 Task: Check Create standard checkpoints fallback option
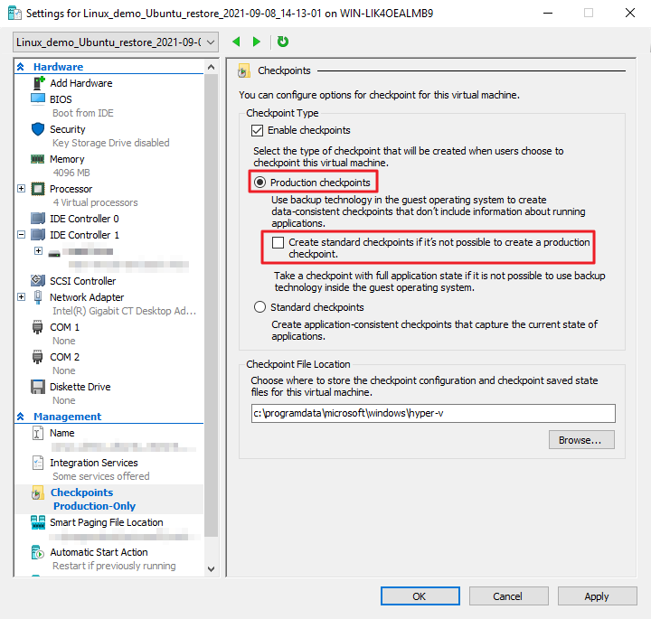coord(278,243)
